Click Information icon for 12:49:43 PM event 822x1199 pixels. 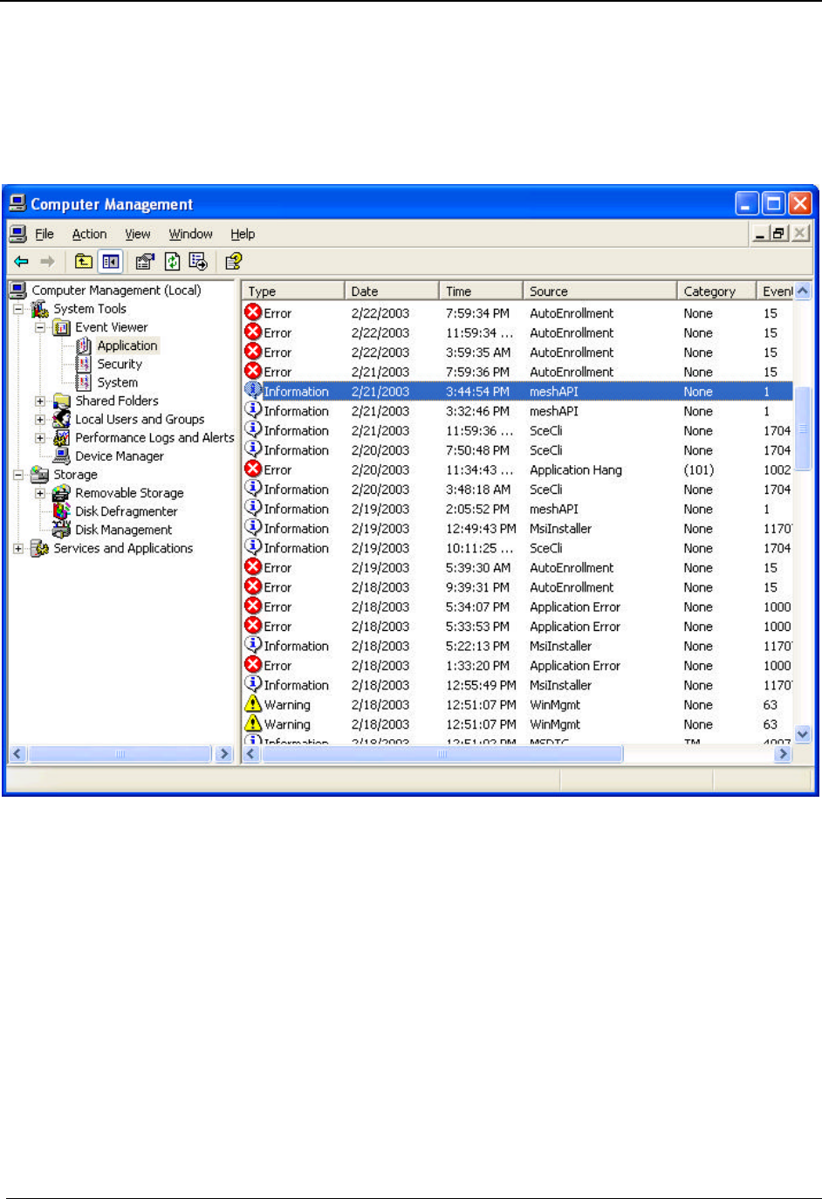[x=253, y=528]
